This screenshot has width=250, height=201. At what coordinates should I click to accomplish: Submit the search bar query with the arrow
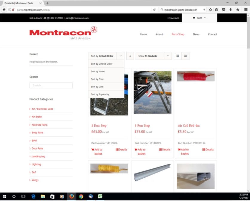tap(204, 10)
